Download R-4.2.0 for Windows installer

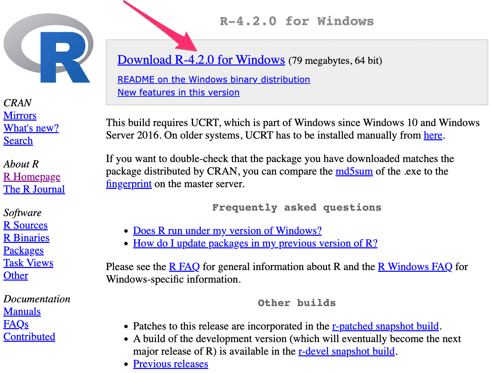[x=201, y=60]
